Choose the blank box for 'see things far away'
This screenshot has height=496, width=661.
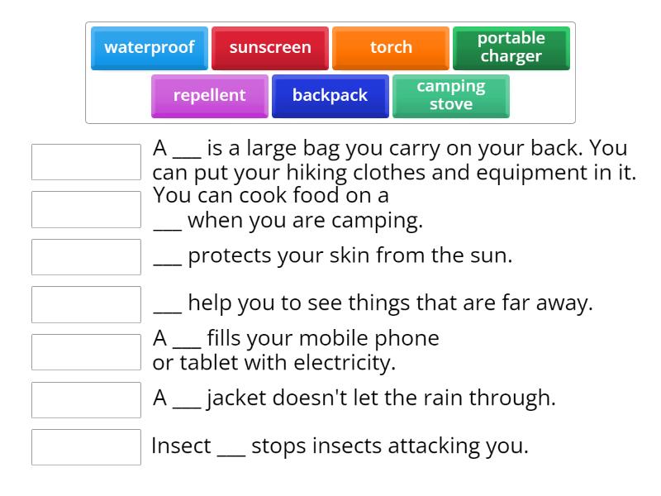coord(87,304)
